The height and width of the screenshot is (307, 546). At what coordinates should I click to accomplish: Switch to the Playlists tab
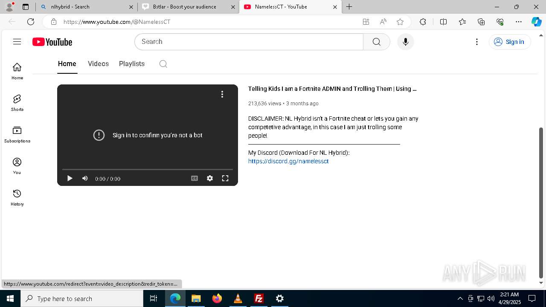click(132, 64)
